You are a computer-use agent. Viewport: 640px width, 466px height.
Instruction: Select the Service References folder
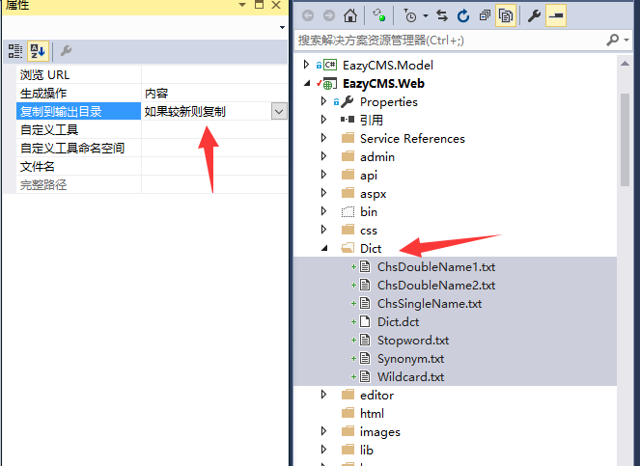coord(412,139)
